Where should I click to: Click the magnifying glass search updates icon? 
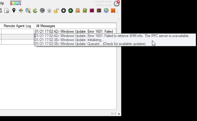click(x=28, y=10)
